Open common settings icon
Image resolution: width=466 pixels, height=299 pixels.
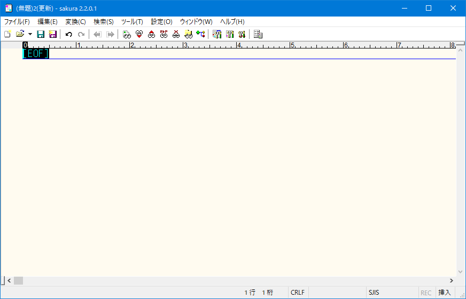(242, 34)
